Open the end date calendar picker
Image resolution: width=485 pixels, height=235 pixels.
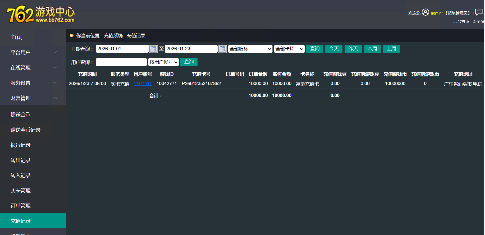tap(222, 49)
